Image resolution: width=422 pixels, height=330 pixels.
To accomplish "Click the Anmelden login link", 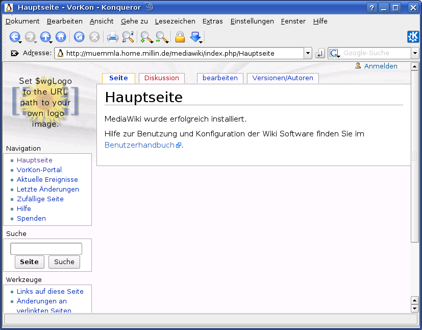I will pyautogui.click(x=381, y=66).
